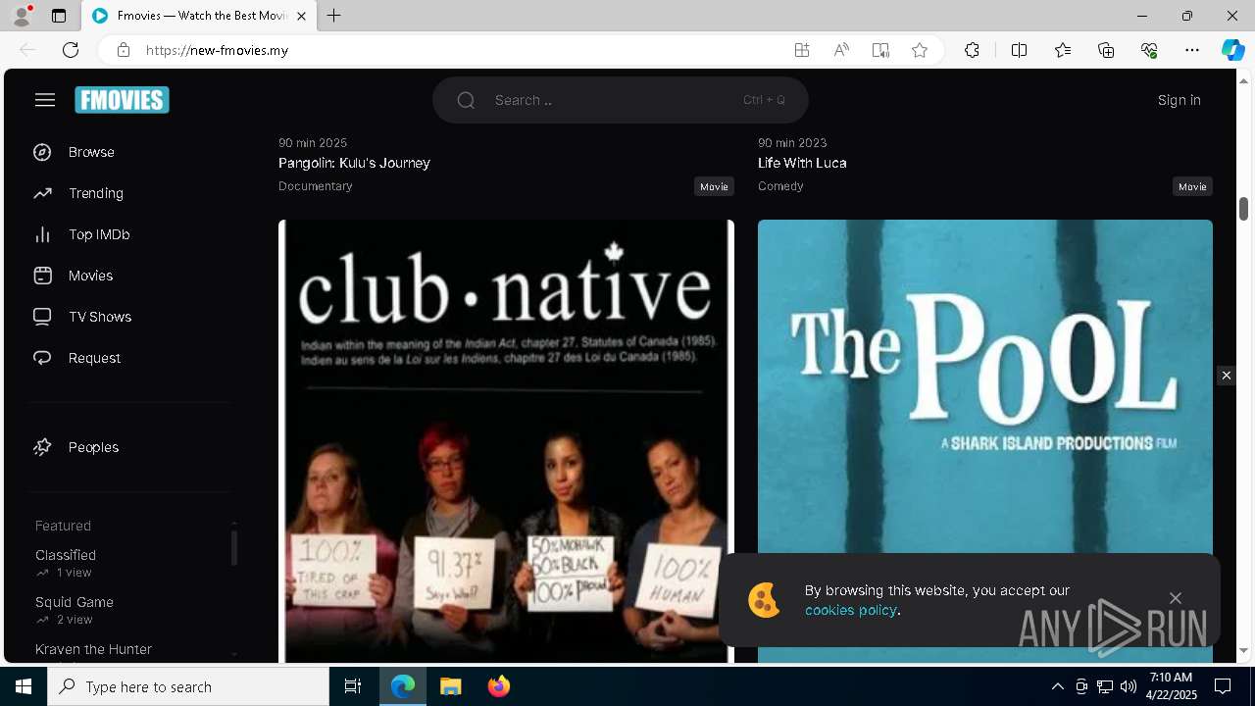Open Browse in the sidebar

pos(91,152)
